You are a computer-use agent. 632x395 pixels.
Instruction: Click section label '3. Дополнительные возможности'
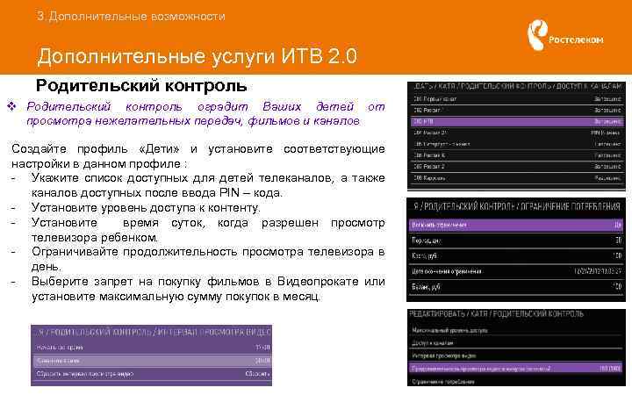131,17
